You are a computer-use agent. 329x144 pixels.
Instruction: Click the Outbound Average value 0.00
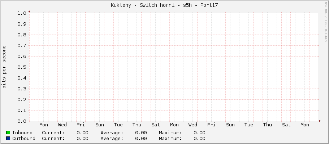(141, 138)
